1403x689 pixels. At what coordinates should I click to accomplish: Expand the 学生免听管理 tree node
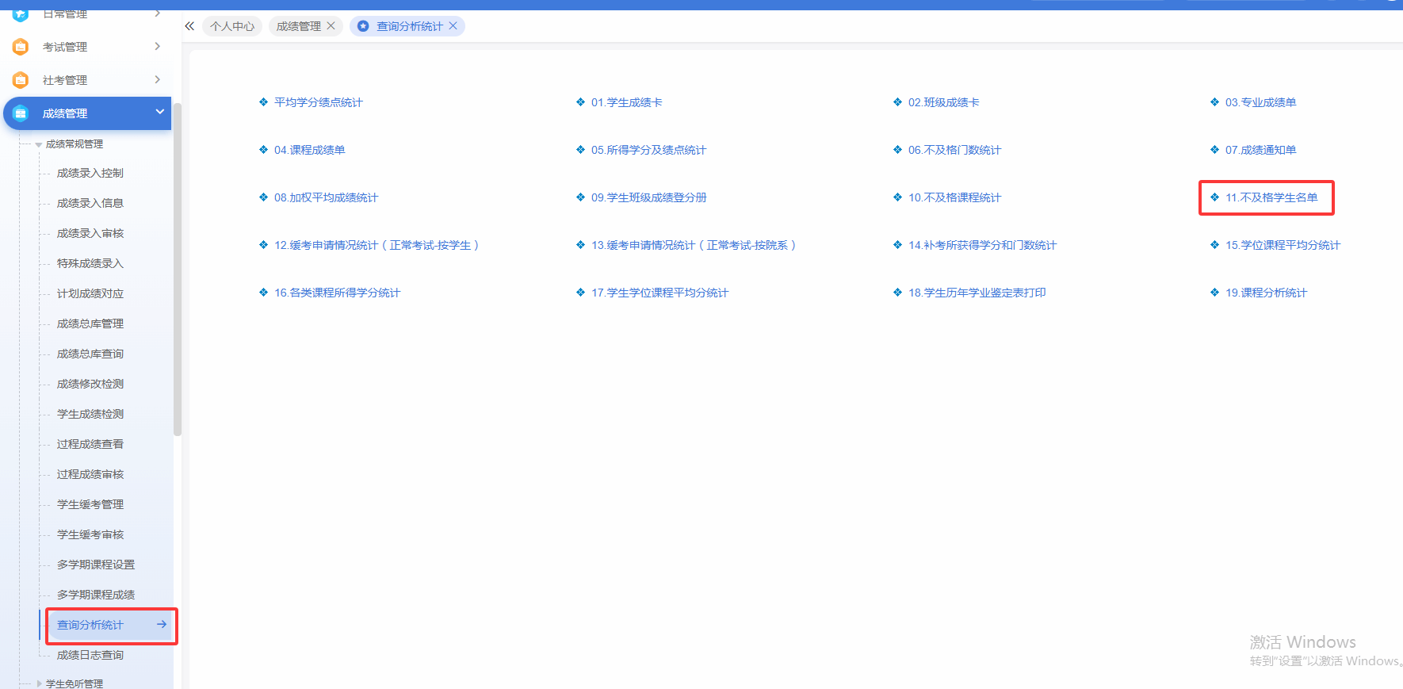click(39, 683)
